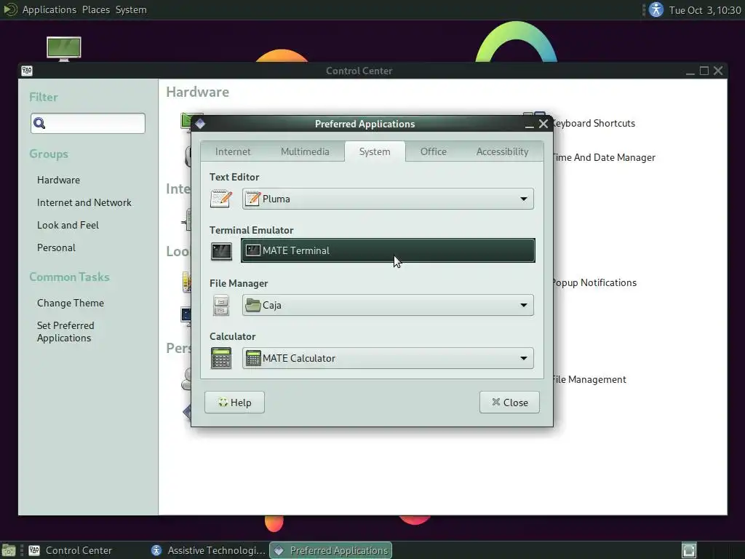Click the Calculator icon beside MATE Calculator dropdown
This screenshot has width=745, height=559.
pos(221,358)
